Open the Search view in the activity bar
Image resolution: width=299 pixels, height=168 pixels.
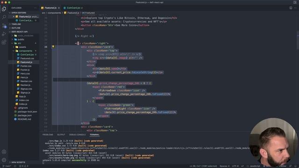(4, 17)
